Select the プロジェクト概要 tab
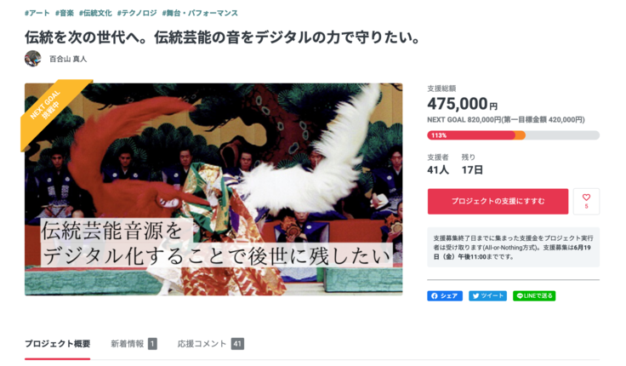 point(58,344)
